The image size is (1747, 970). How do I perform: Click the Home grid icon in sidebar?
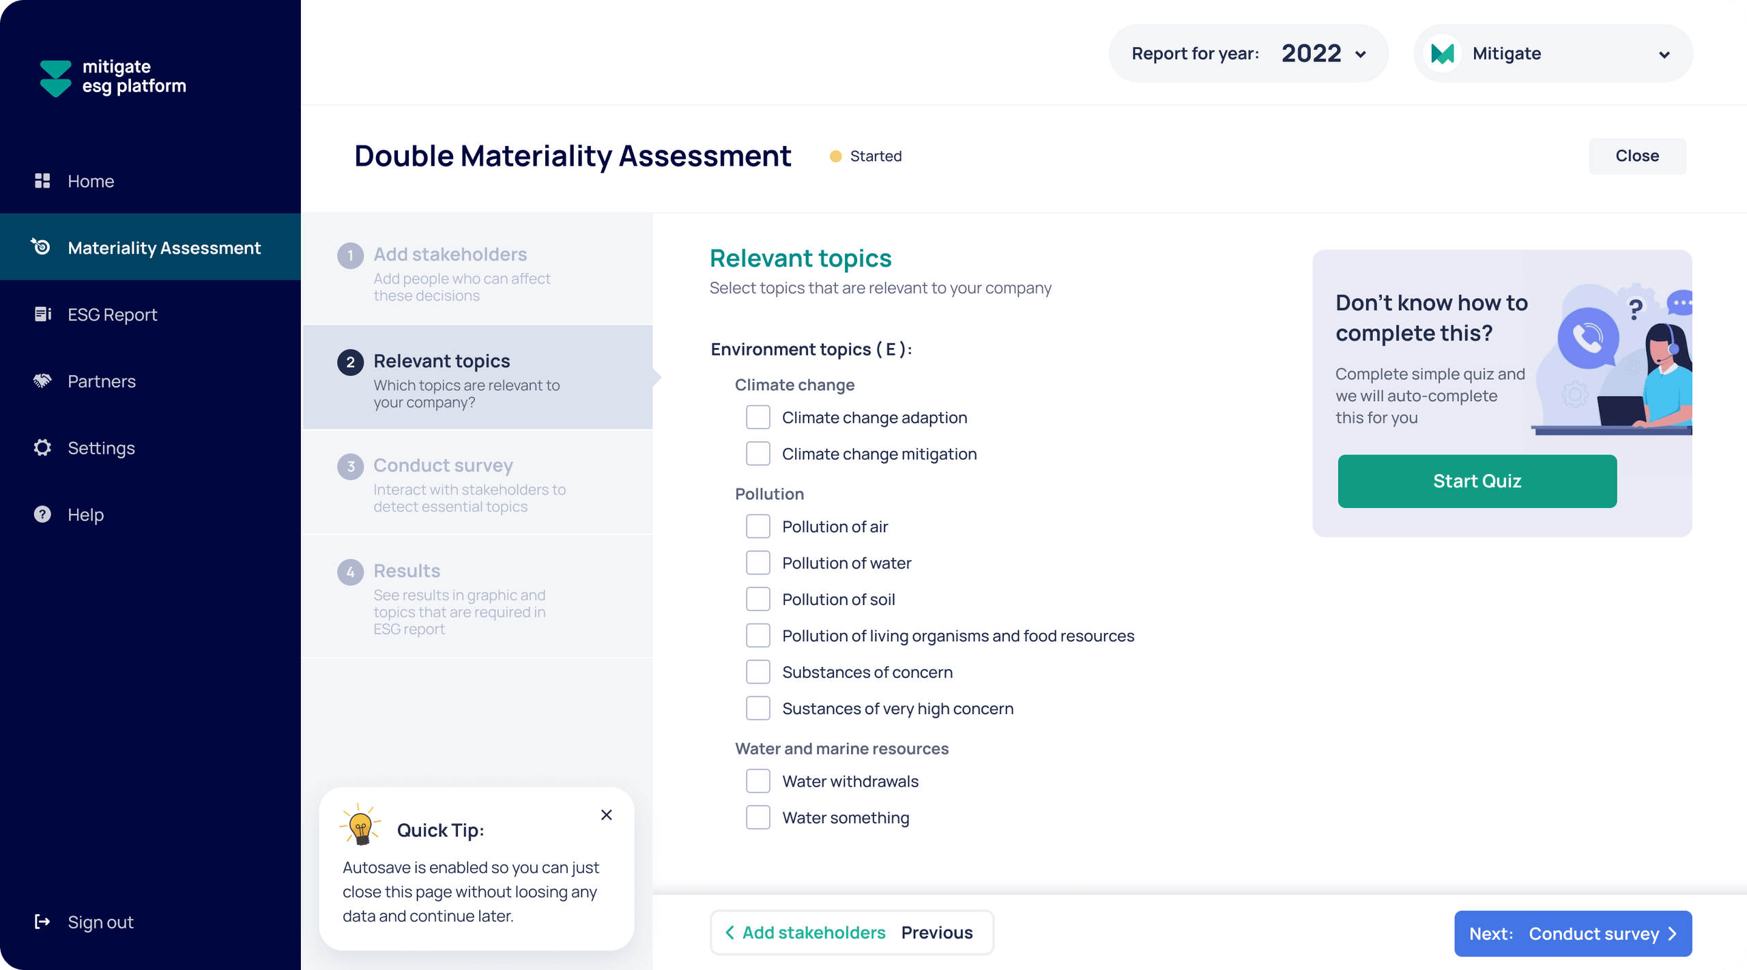(x=42, y=181)
